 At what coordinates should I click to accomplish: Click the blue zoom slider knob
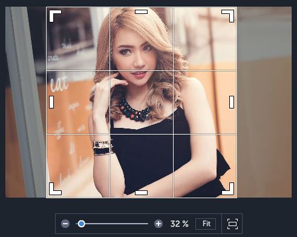click(x=82, y=224)
